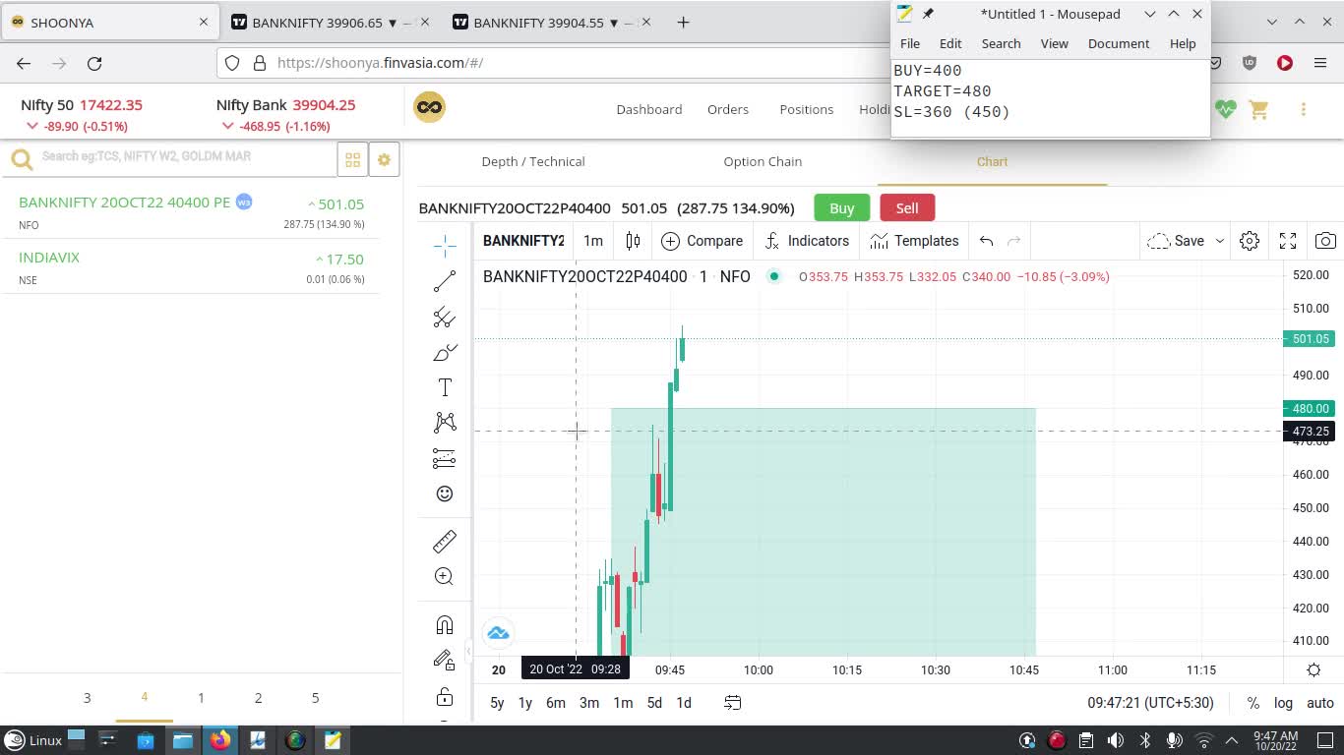Click the green Buy button
Viewport: 1344px width, 755px height.
click(x=842, y=207)
